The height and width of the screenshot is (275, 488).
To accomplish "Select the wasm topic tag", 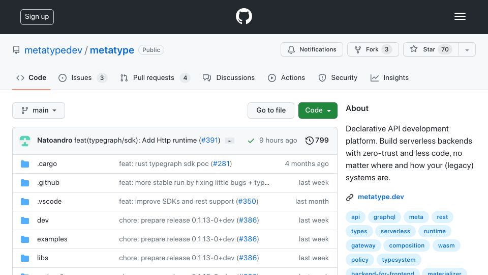I will (x=446, y=245).
